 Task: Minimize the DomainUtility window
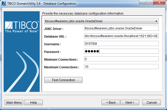[x=143, y=3]
